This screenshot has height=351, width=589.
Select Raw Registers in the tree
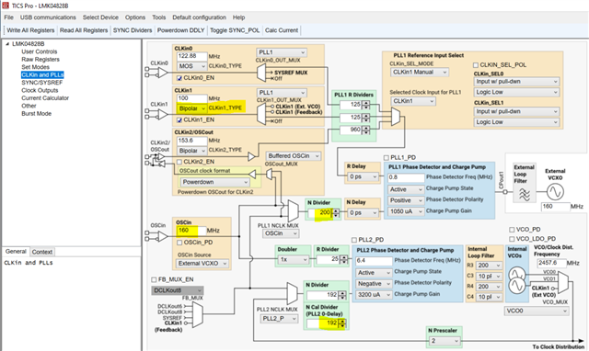(x=40, y=59)
